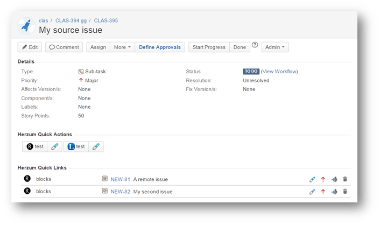Run the R test quick action
This screenshot has width=380, height=225.
coord(35,146)
